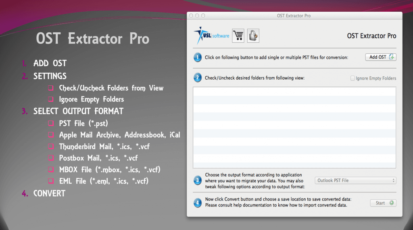Minimize the window using the middle title-bar button
The image size is (413, 230).
pyautogui.click(x=197, y=16)
